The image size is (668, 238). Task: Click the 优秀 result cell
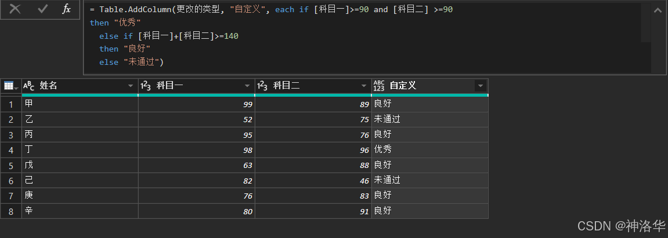[430, 150]
